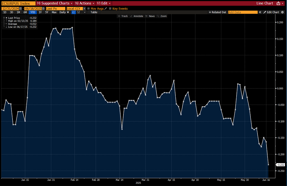Edit moving averages with the pencil icon
The width and height of the screenshot is (287, 186).
point(106,8)
